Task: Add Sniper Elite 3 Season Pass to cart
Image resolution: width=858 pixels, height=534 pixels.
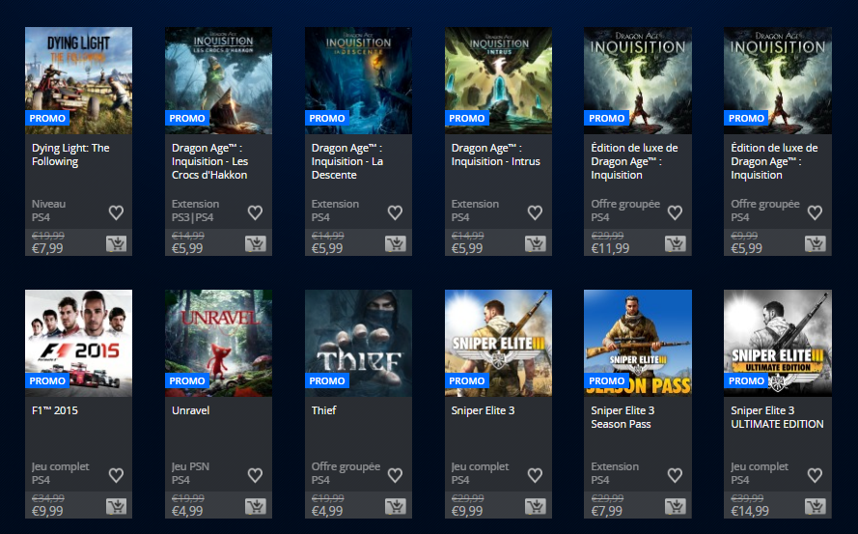Action: point(676,506)
